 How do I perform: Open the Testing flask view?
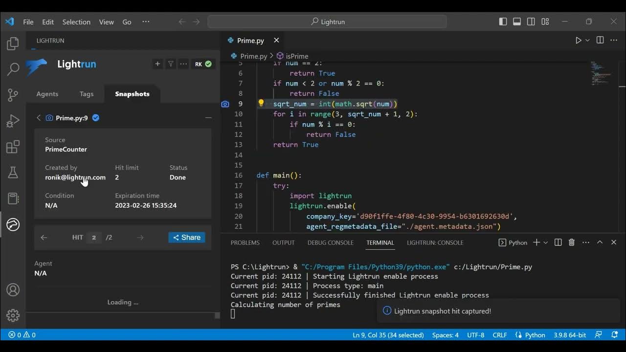coord(13,173)
